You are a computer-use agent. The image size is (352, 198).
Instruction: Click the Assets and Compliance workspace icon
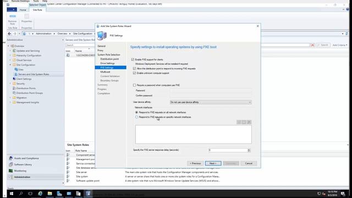tap(10, 158)
